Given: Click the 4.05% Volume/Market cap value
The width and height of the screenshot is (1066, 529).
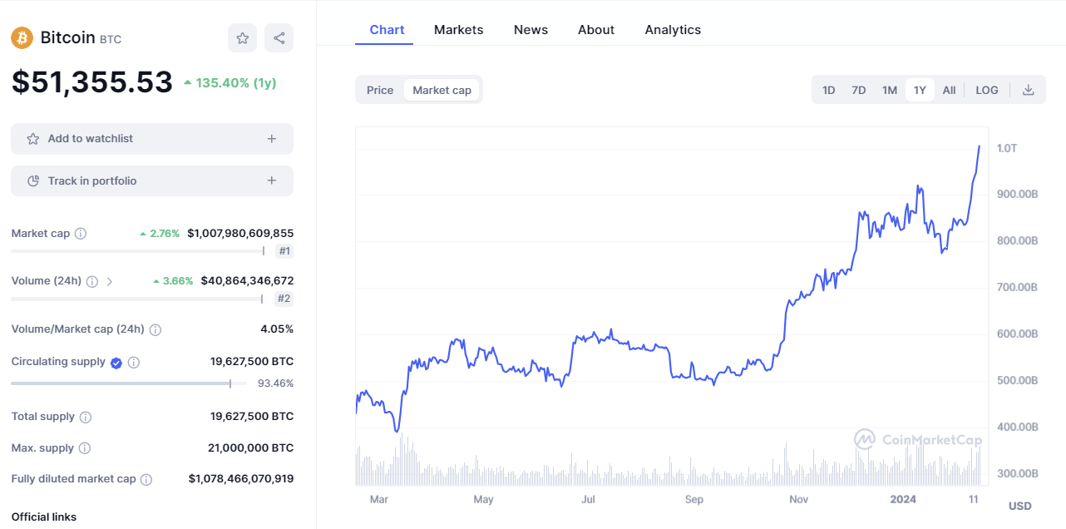Looking at the screenshot, I should point(277,329).
